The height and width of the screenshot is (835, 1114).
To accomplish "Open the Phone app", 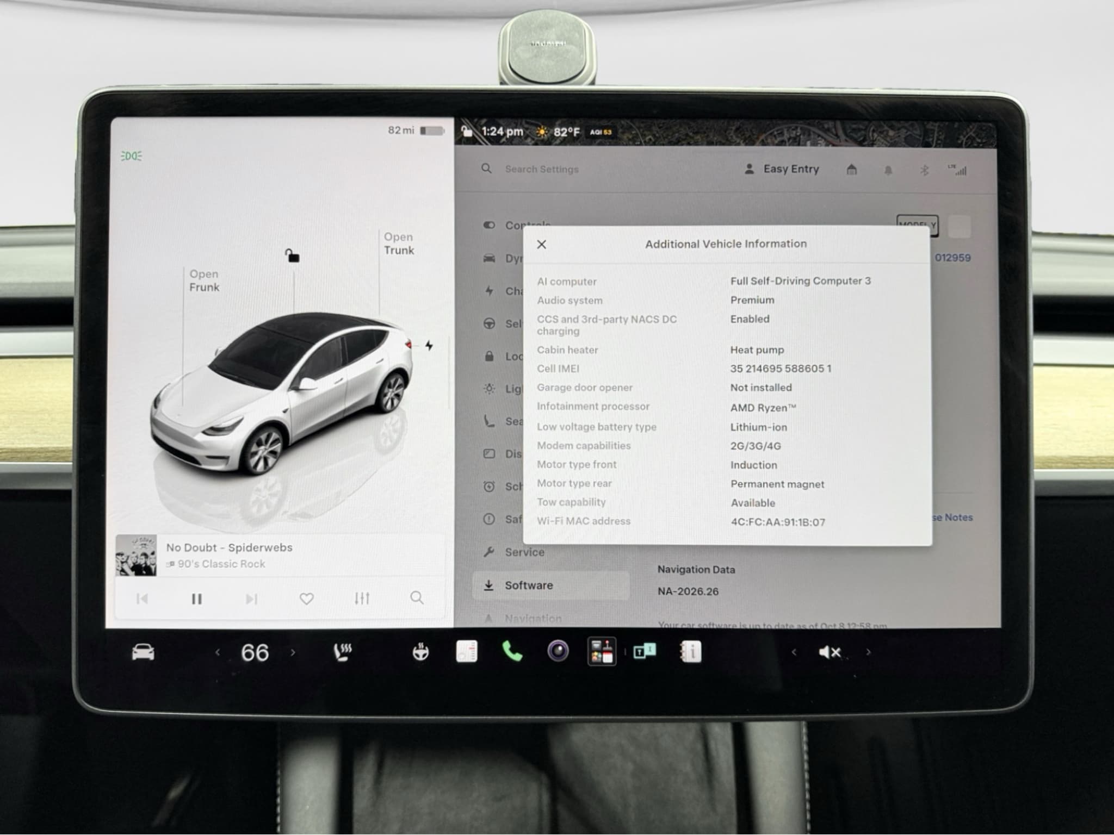I will [512, 651].
